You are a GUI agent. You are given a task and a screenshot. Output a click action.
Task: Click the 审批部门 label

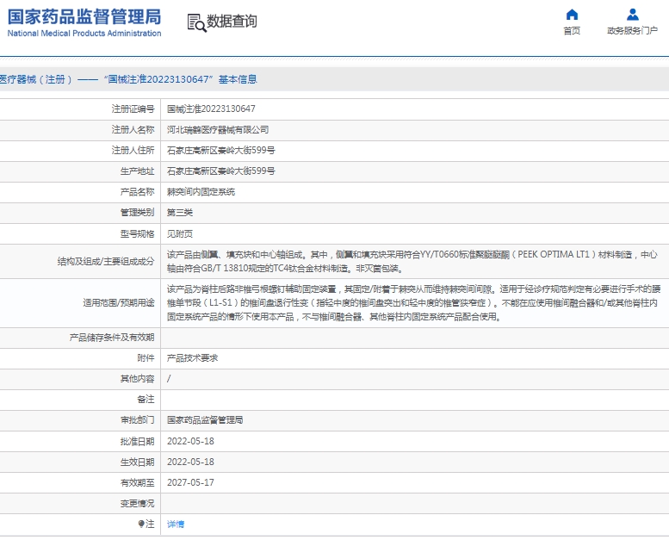(138, 420)
